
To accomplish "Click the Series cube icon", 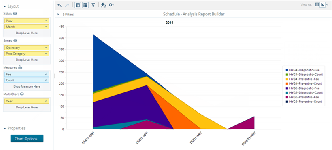I will 15,40.
